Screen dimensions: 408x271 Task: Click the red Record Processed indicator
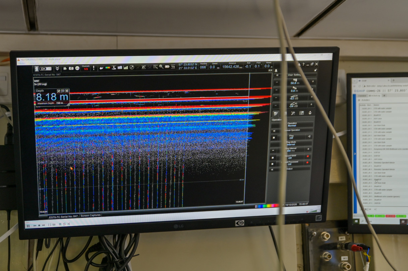pyautogui.click(x=307, y=163)
